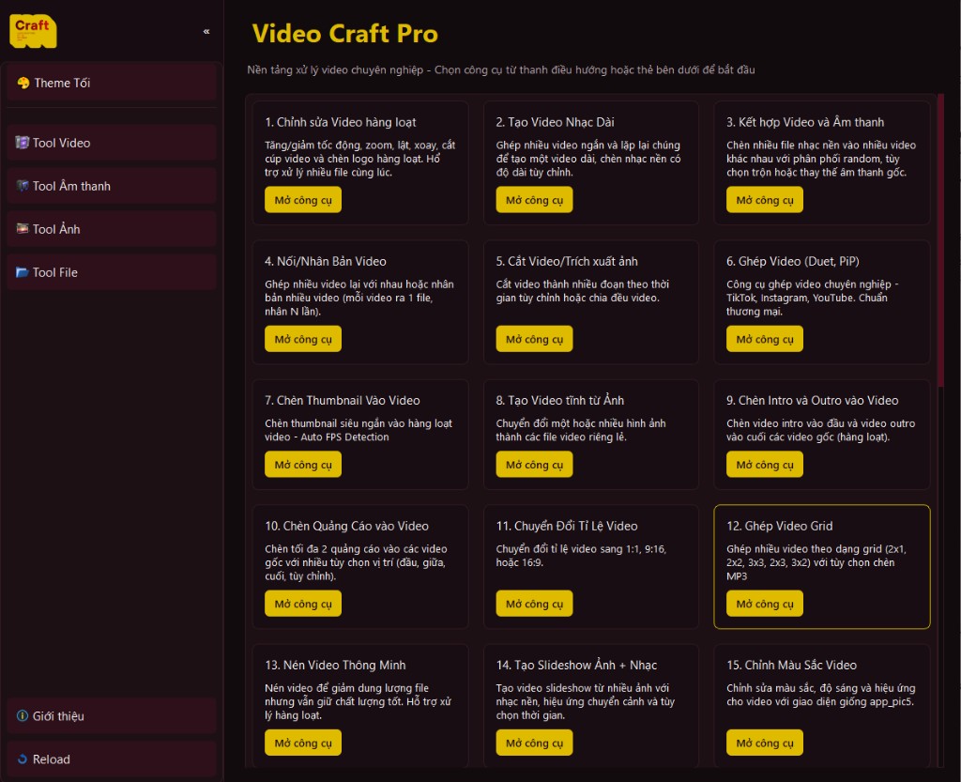This screenshot has height=782, width=961.
Task: Open tool for Nén Video Thông Minh
Action: pos(303,743)
